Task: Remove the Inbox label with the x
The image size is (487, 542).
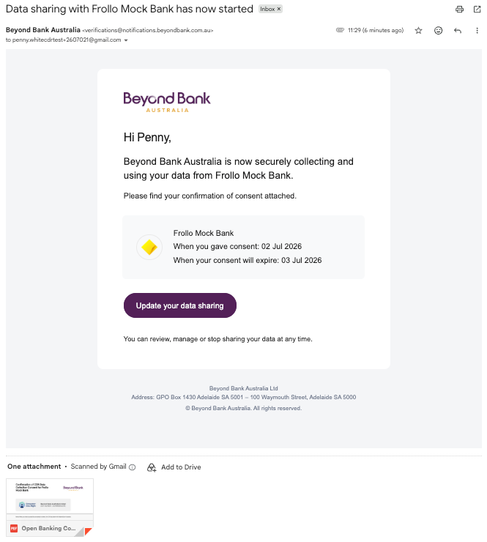Action: click(278, 9)
